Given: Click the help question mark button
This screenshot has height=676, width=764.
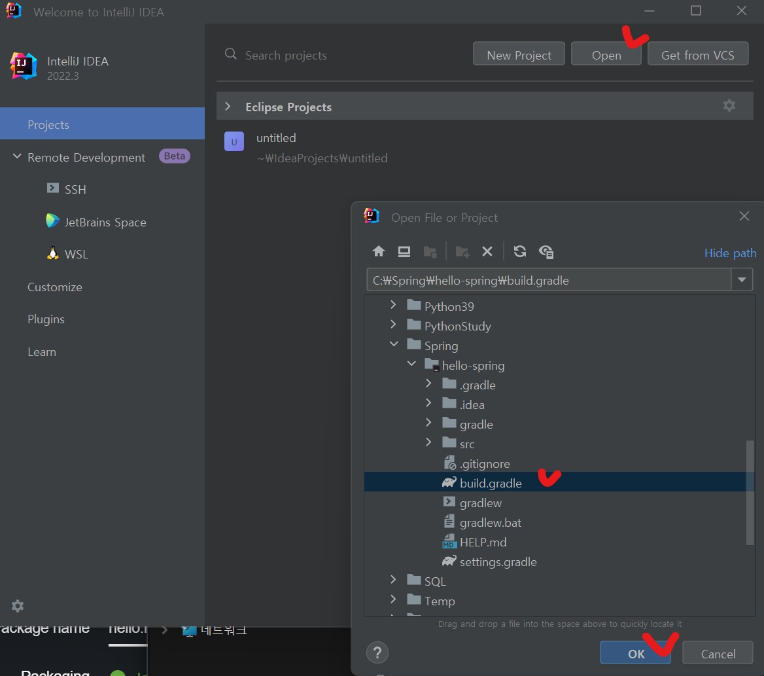Looking at the screenshot, I should [377, 652].
